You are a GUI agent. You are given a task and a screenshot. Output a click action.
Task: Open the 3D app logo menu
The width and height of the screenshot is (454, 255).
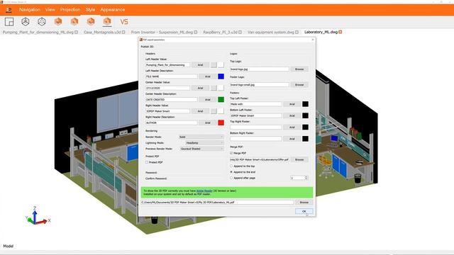[9, 9]
